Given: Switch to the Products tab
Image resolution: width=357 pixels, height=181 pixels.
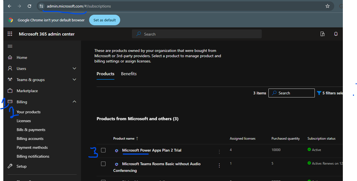Looking at the screenshot, I should click(x=105, y=74).
